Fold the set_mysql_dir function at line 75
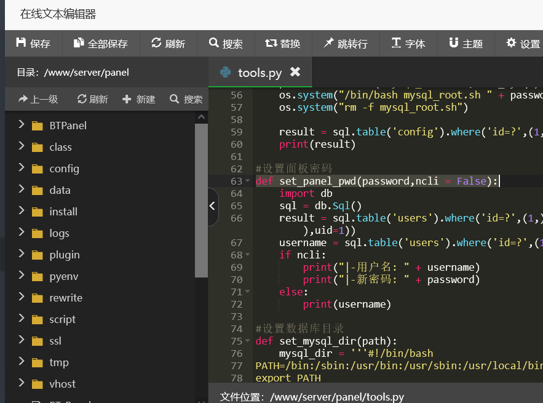The width and height of the screenshot is (543, 403). [248, 341]
